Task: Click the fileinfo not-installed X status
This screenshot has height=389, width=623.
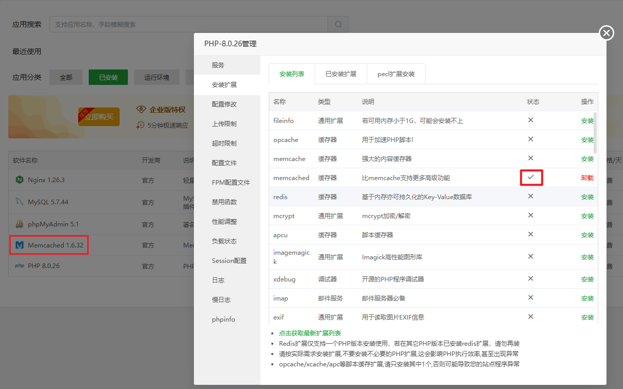Action: pos(531,120)
